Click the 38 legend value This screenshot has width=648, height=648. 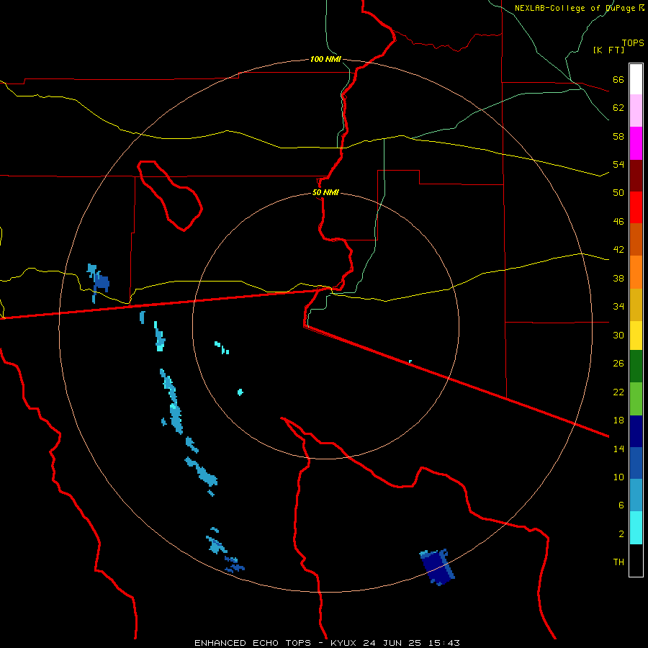tap(618, 278)
